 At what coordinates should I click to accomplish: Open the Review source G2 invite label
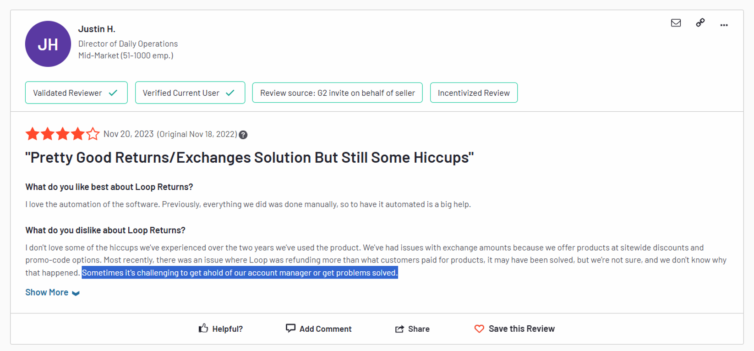point(337,93)
